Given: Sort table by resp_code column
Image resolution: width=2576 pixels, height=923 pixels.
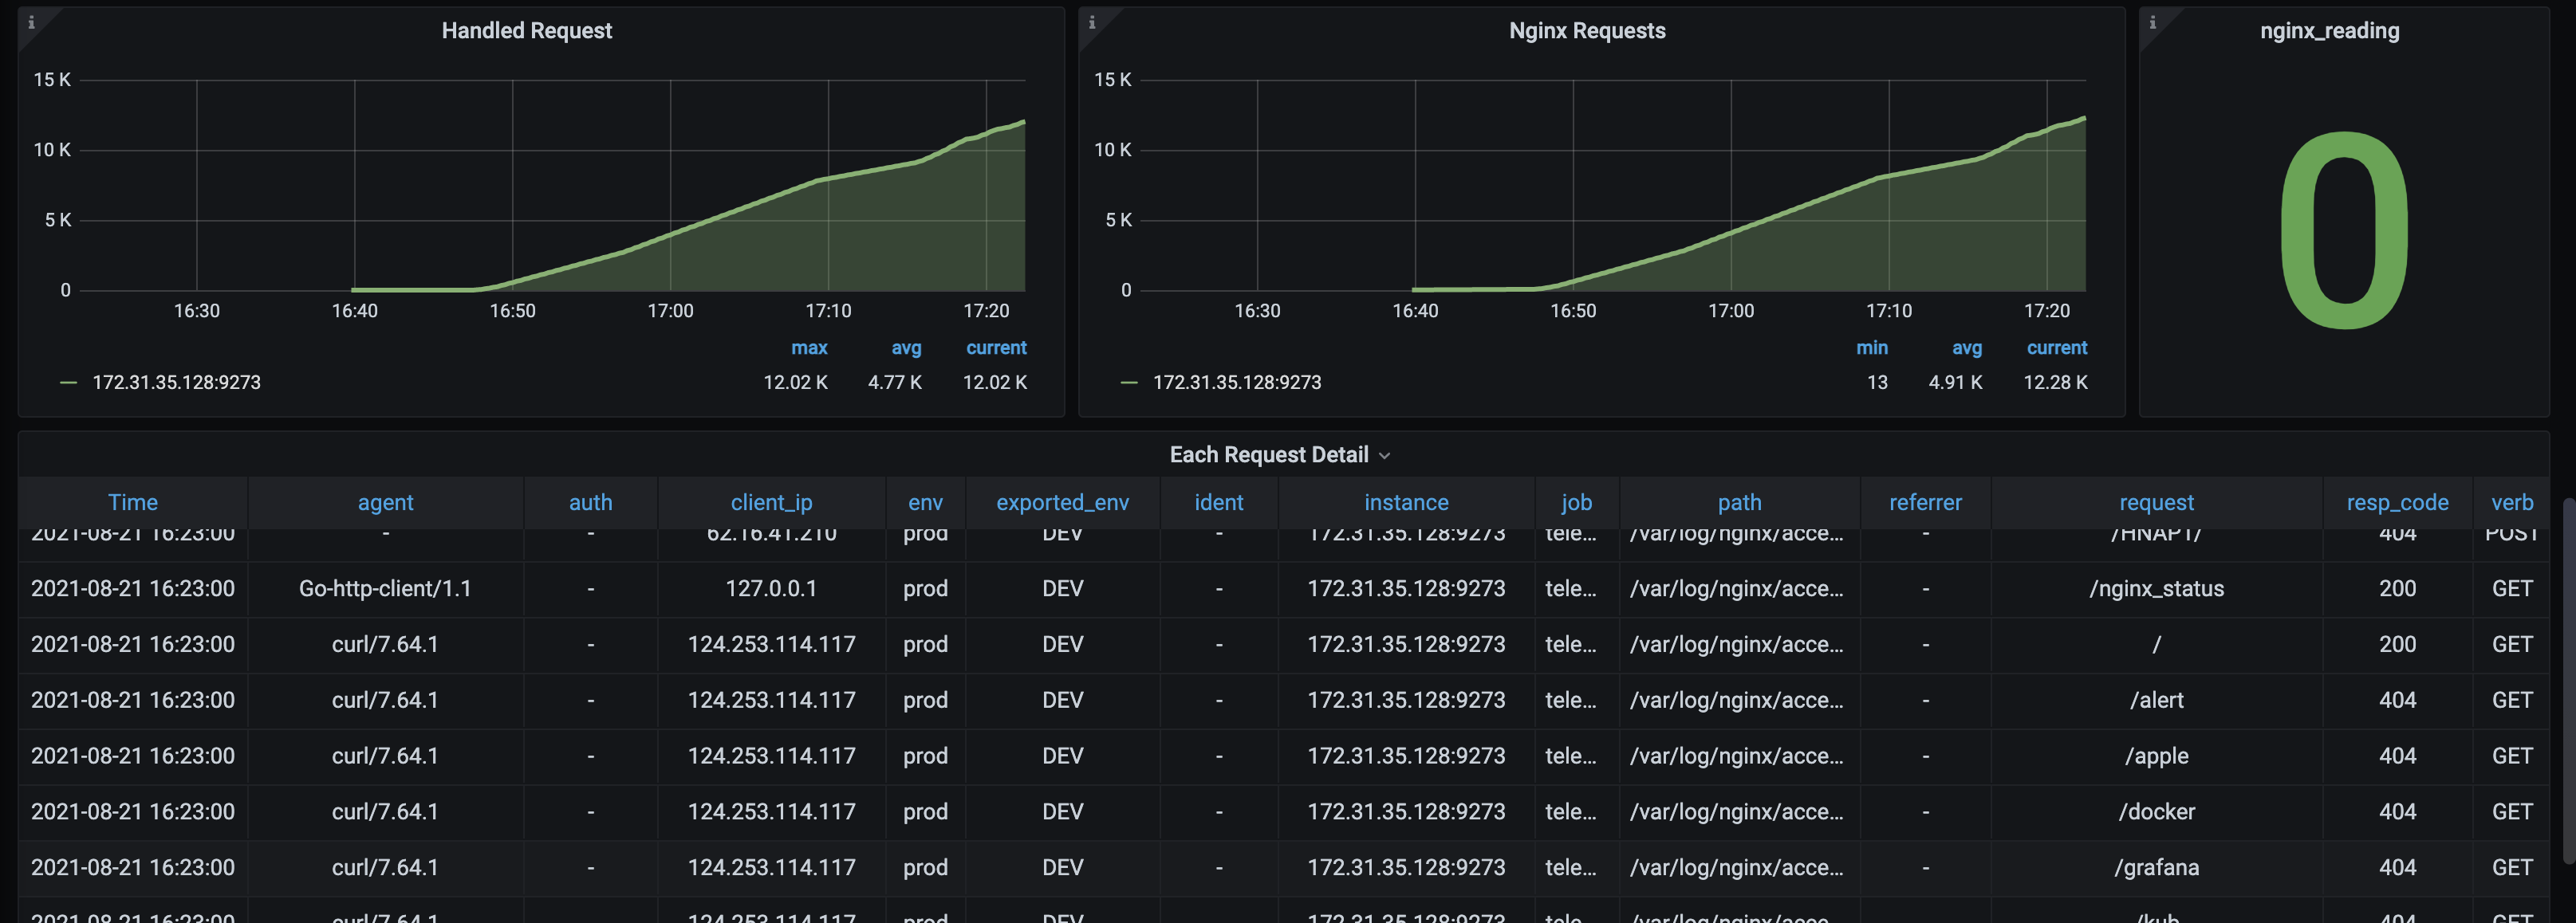Looking at the screenshot, I should click(x=2397, y=502).
